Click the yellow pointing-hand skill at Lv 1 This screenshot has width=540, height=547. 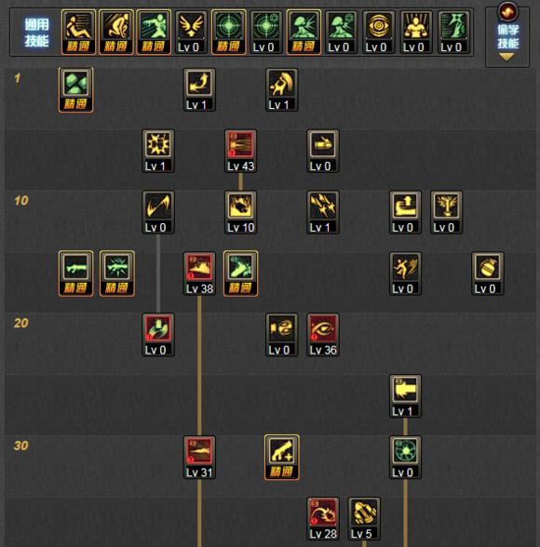[405, 396]
